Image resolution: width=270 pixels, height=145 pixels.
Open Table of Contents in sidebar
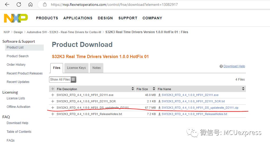[x=19, y=132]
